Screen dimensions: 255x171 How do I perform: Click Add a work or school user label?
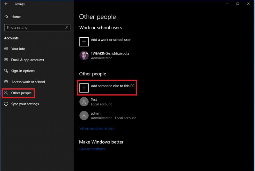[x=111, y=40]
